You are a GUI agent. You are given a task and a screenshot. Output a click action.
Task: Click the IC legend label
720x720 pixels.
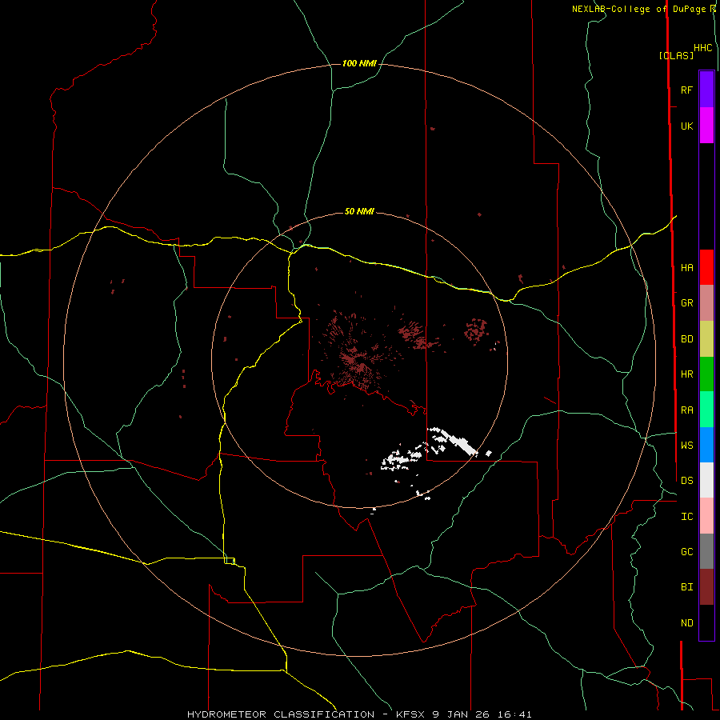(686, 517)
